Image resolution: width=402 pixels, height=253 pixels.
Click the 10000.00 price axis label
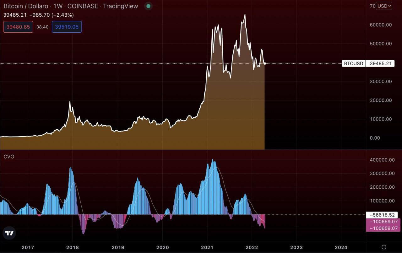click(381, 119)
